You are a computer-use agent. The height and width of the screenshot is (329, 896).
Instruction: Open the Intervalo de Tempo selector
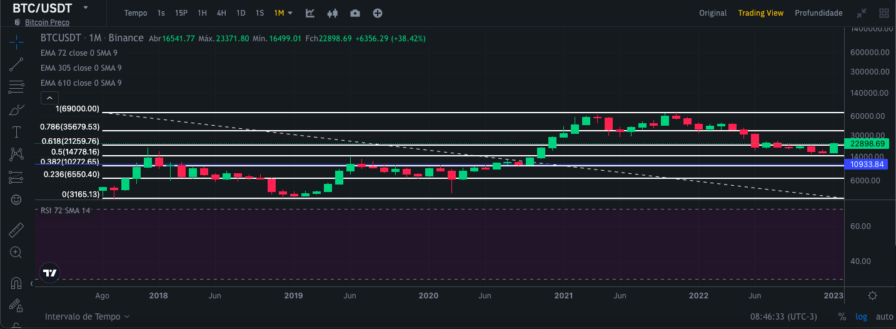88,316
